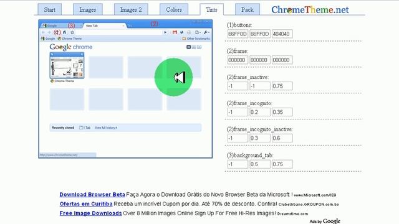Viewport: 399px width, 224px height.
Task: Click the buttons field showing 404040
Action: (282, 34)
